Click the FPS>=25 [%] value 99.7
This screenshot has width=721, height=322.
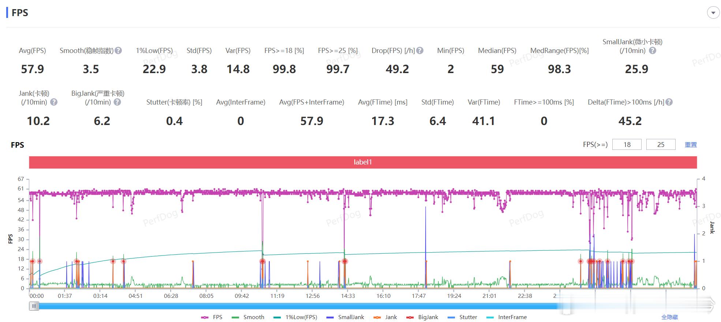click(x=338, y=69)
